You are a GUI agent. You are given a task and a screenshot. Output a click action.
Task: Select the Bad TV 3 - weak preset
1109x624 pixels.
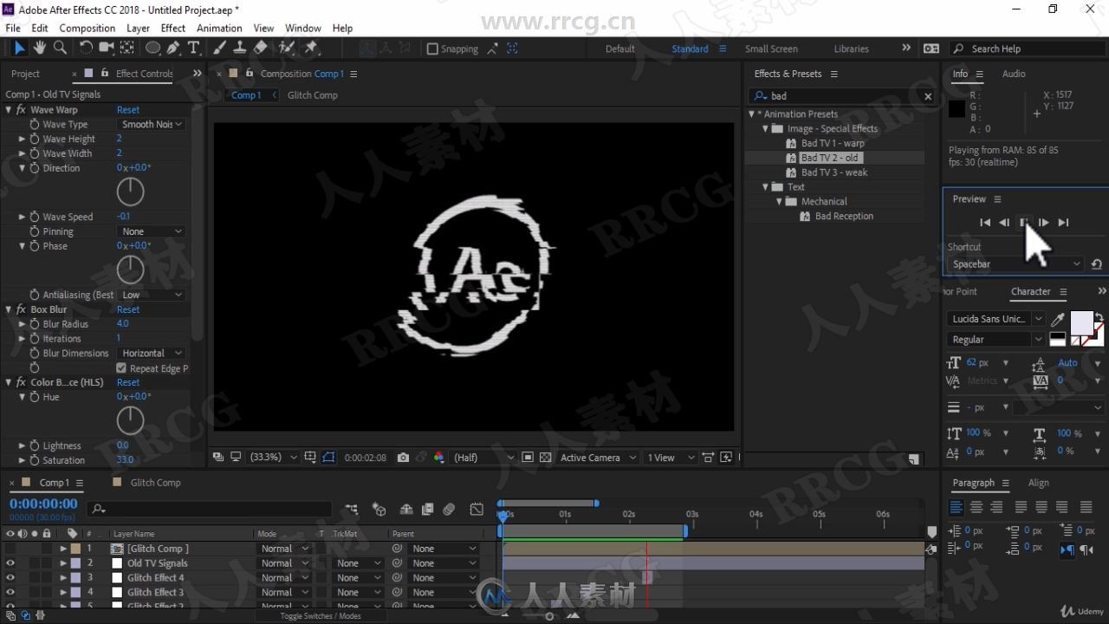pyautogui.click(x=834, y=172)
